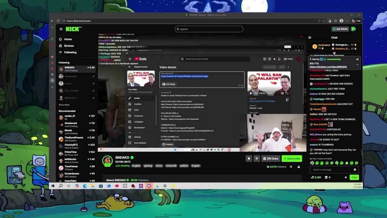Report stream with warning icon
The height and width of the screenshot is (218, 387).
(x=299, y=167)
